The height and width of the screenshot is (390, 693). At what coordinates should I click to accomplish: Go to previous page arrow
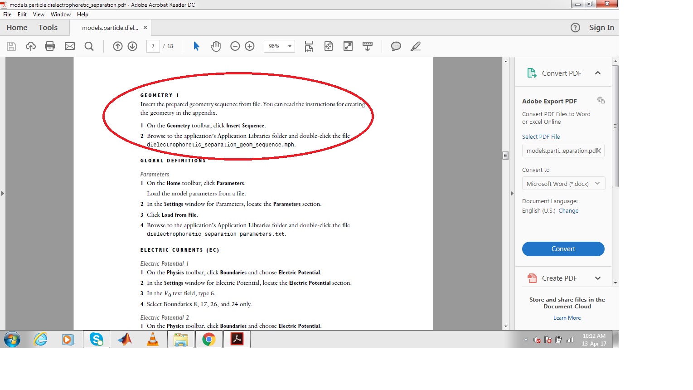click(x=118, y=46)
